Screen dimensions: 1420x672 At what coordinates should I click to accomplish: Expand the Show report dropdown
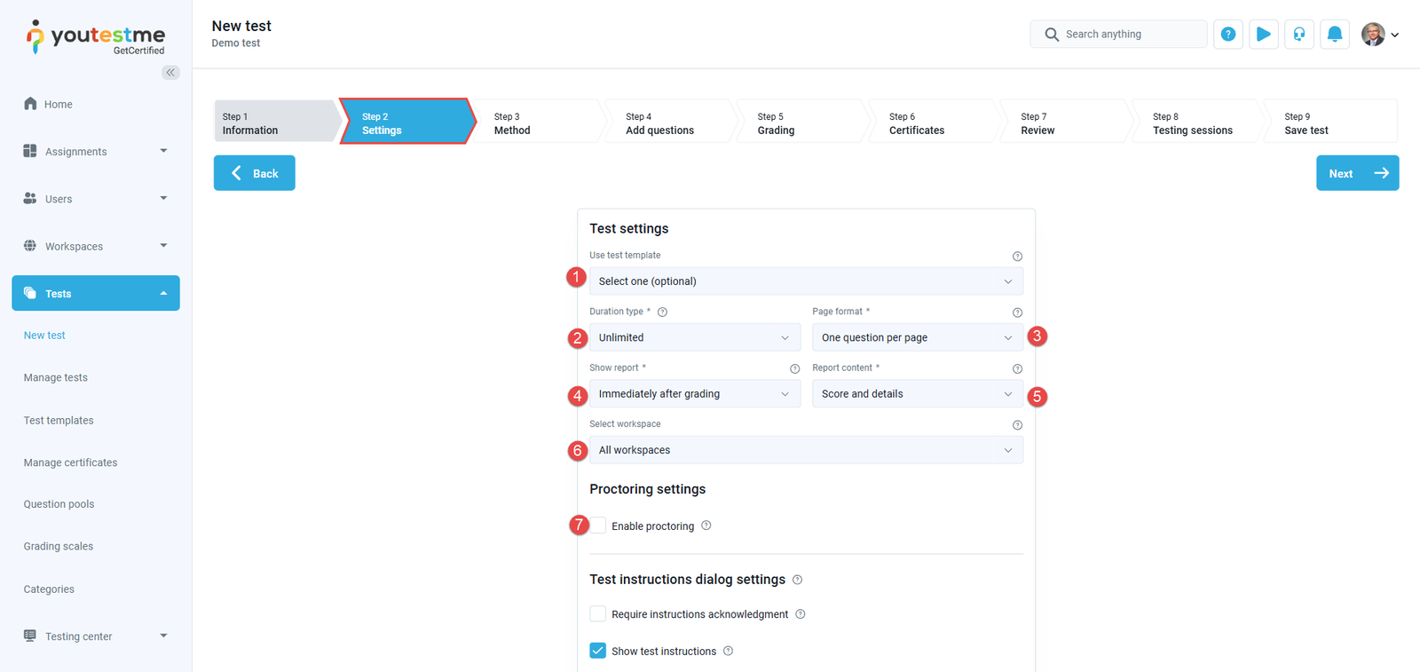pyautogui.click(x=694, y=394)
